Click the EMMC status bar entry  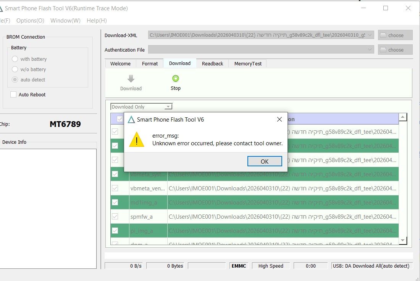[x=239, y=266]
